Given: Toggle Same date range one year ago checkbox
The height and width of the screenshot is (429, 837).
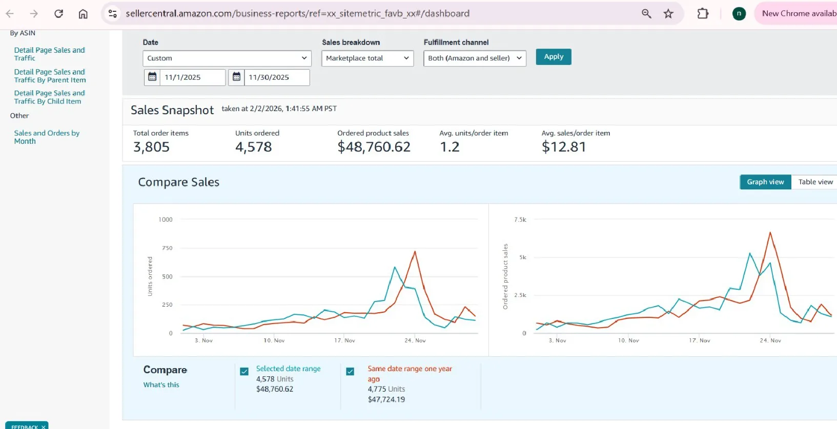Looking at the screenshot, I should 350,371.
